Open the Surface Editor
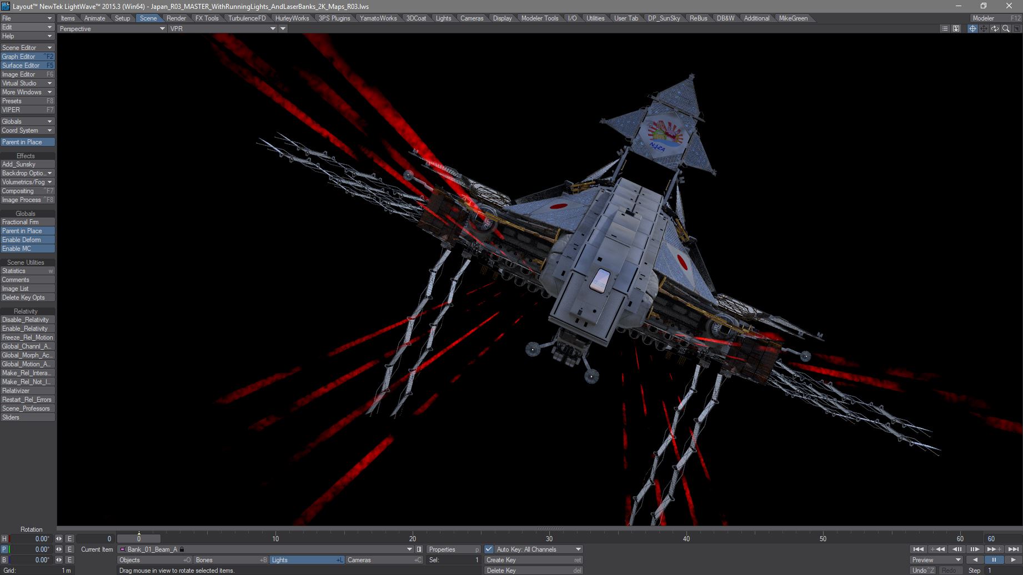Viewport: 1023px width, 575px height. pyautogui.click(x=27, y=65)
